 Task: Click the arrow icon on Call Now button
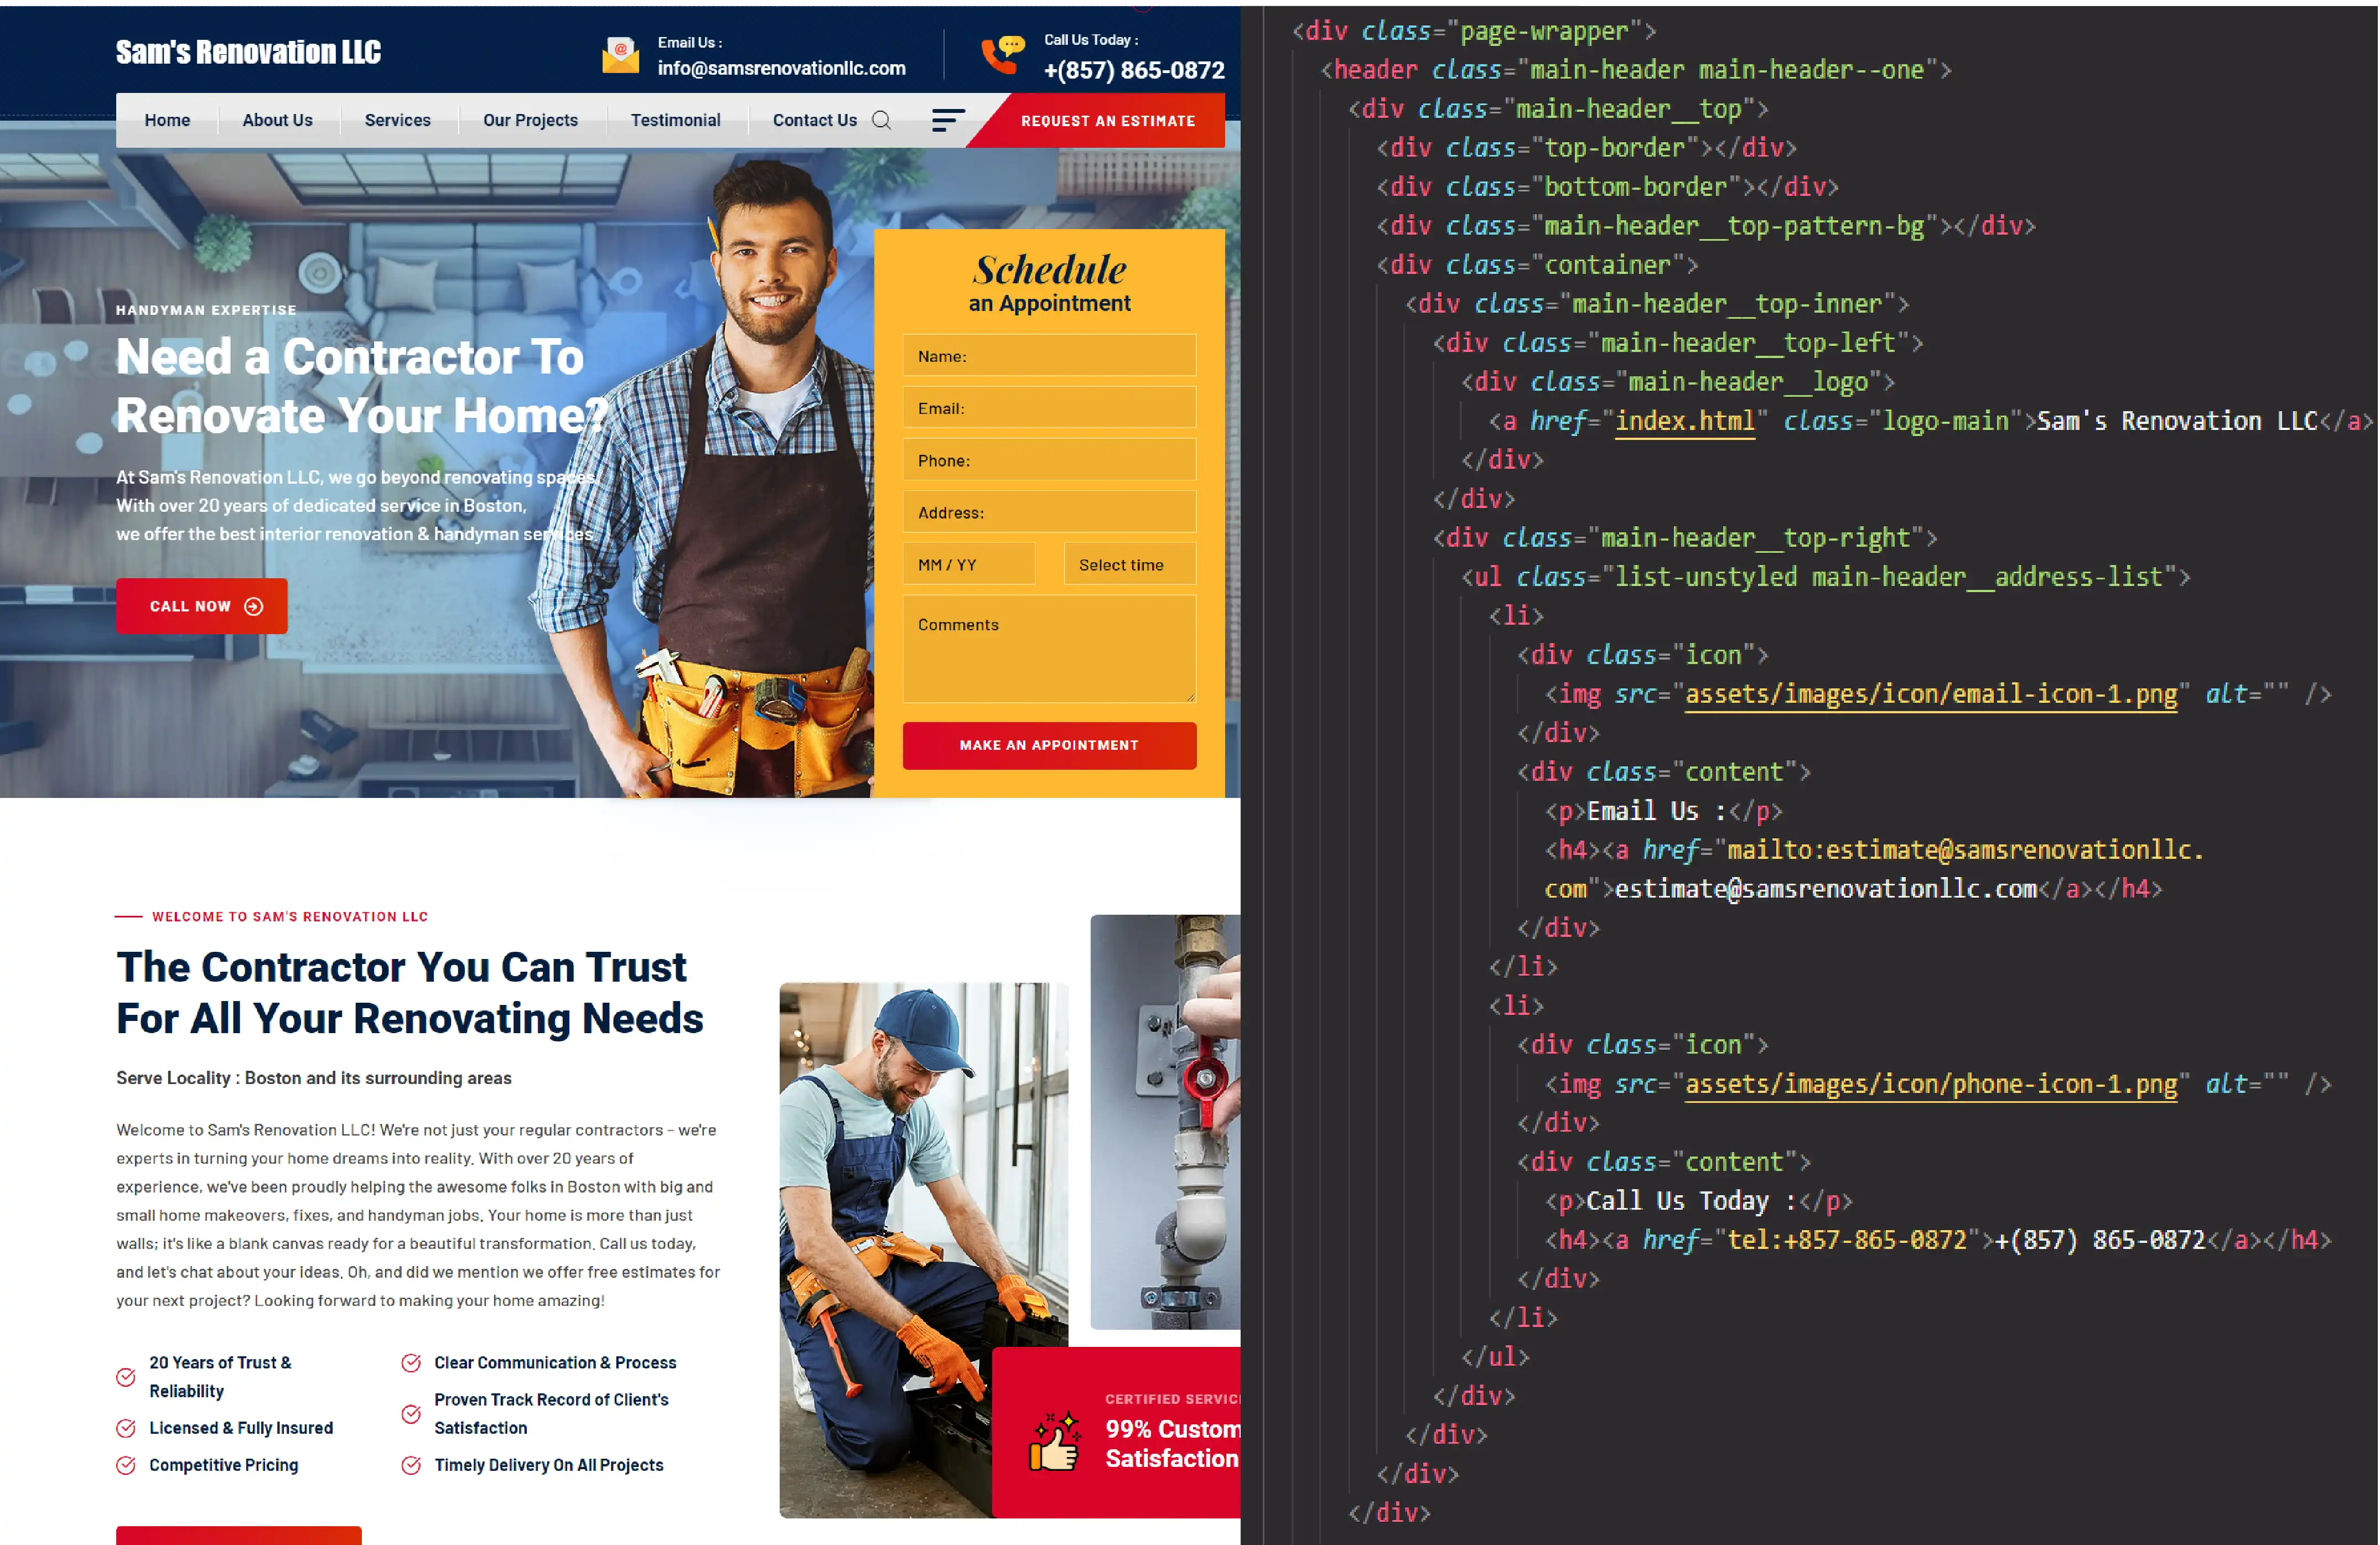[x=254, y=606]
